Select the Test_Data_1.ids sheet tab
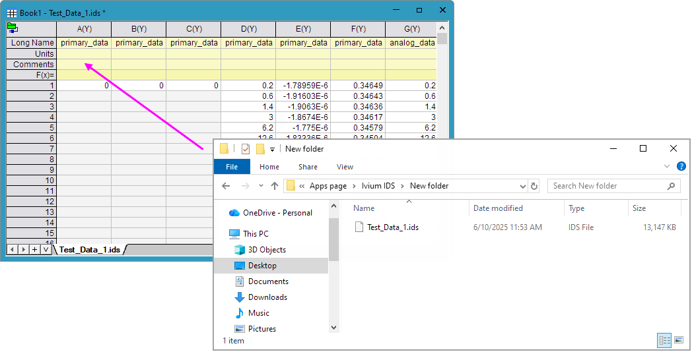Viewport: 692px width, 352px height. (90, 250)
